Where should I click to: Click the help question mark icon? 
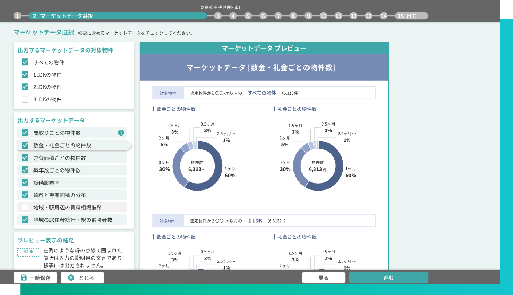tap(121, 133)
